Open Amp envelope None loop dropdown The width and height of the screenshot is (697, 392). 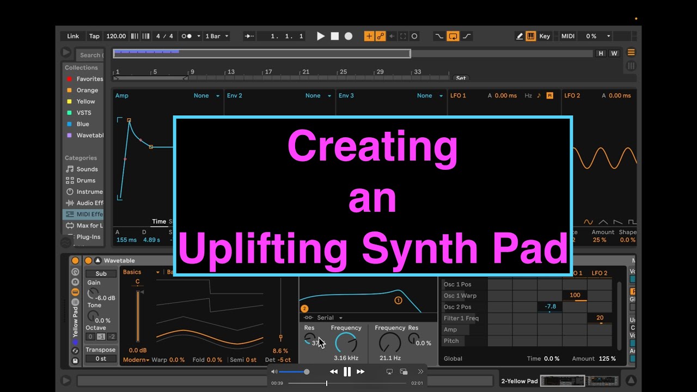(x=206, y=95)
